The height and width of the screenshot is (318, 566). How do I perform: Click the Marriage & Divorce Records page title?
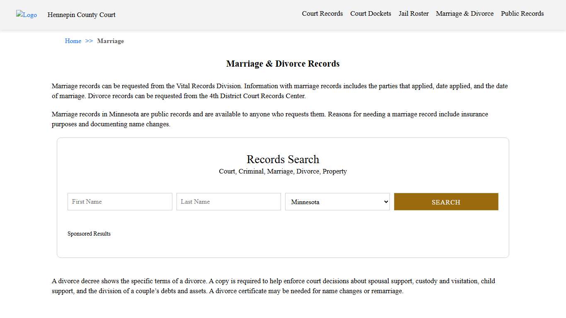(283, 63)
